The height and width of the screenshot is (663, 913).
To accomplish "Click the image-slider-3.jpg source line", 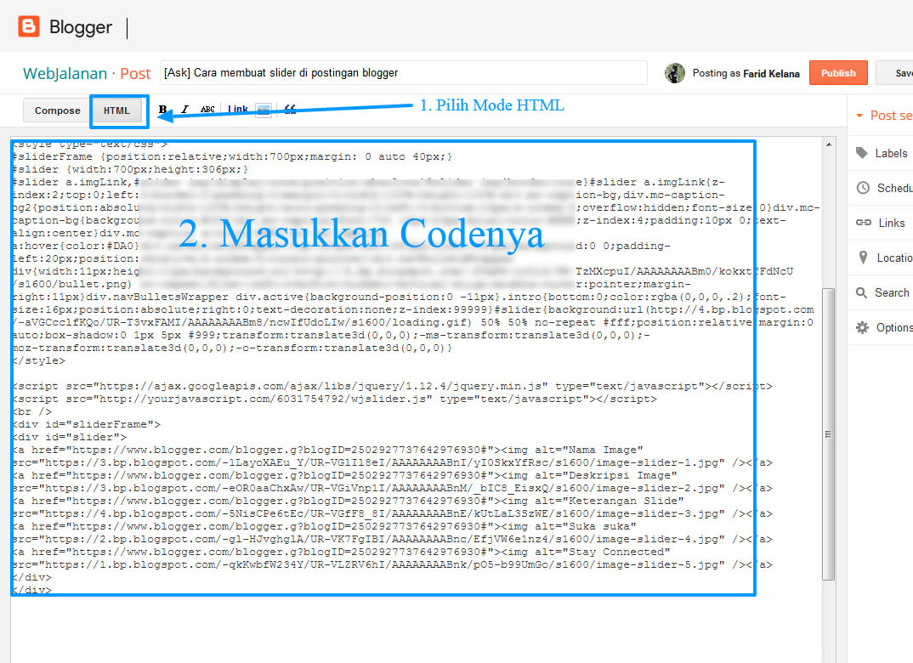I will click(x=392, y=513).
